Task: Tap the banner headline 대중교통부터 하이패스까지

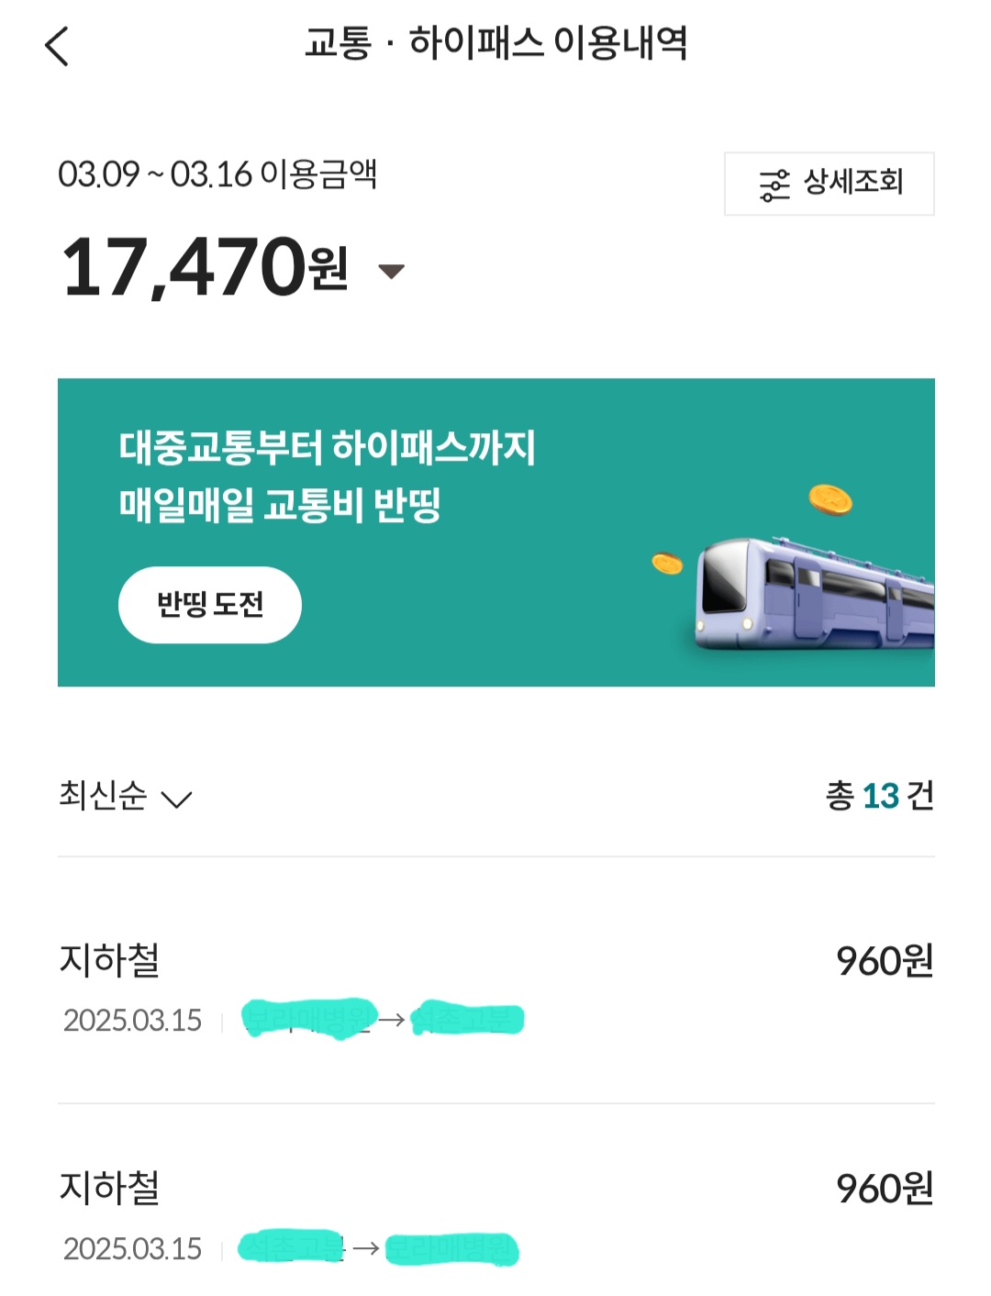Action: pos(327,448)
